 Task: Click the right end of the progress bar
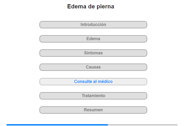[x=176, y=125]
